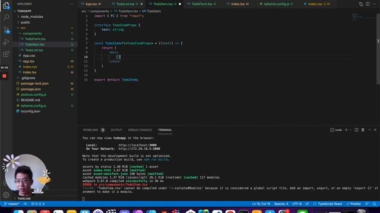
Task: Click the editor vertical scrollbar
Action: tap(378, 49)
